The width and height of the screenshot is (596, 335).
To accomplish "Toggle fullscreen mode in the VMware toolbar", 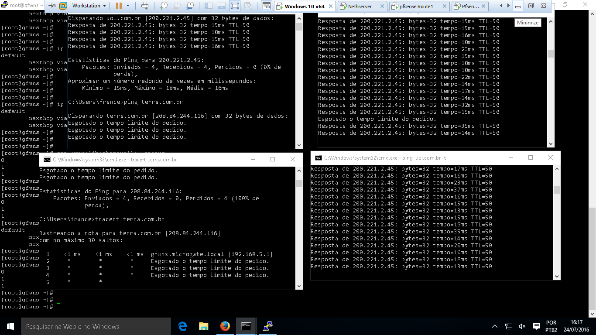I will [234, 6].
